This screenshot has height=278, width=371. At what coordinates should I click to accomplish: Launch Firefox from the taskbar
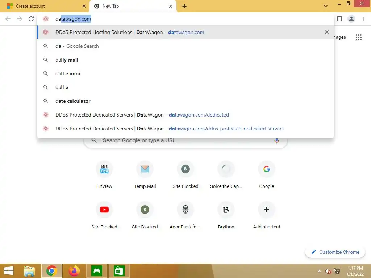click(x=74, y=271)
